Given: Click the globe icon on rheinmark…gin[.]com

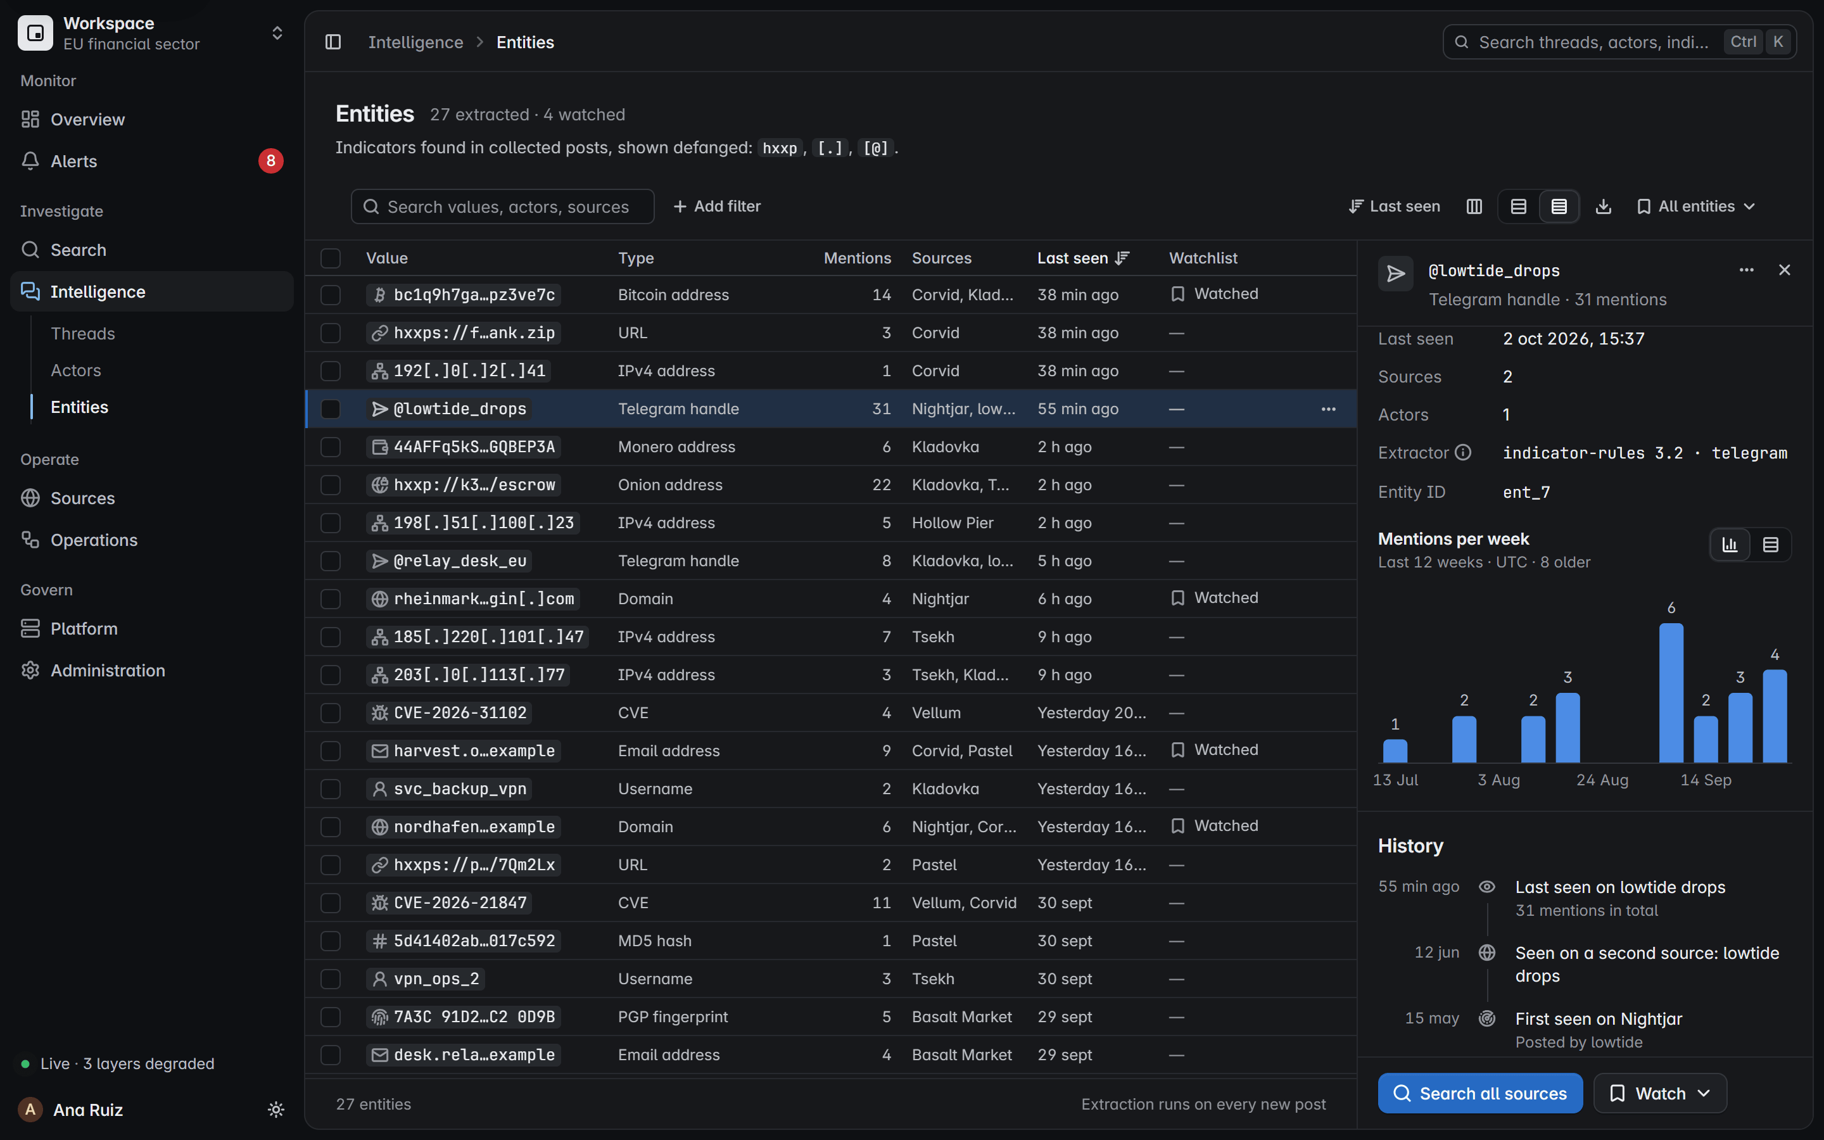Looking at the screenshot, I should [x=380, y=598].
